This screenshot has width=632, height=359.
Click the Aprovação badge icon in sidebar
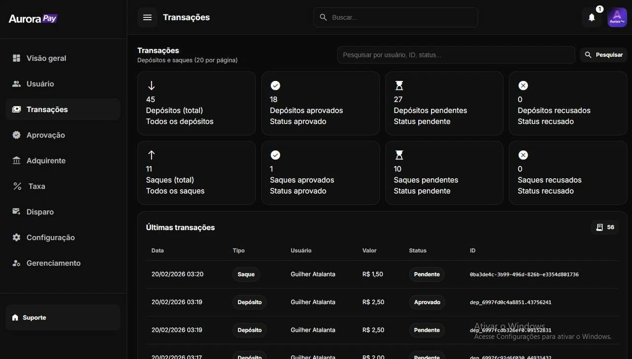click(17, 135)
